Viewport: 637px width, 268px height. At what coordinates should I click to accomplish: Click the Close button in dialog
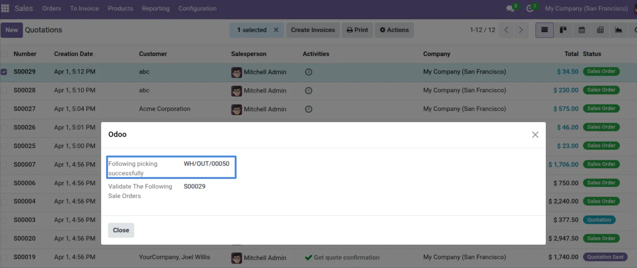(x=121, y=230)
